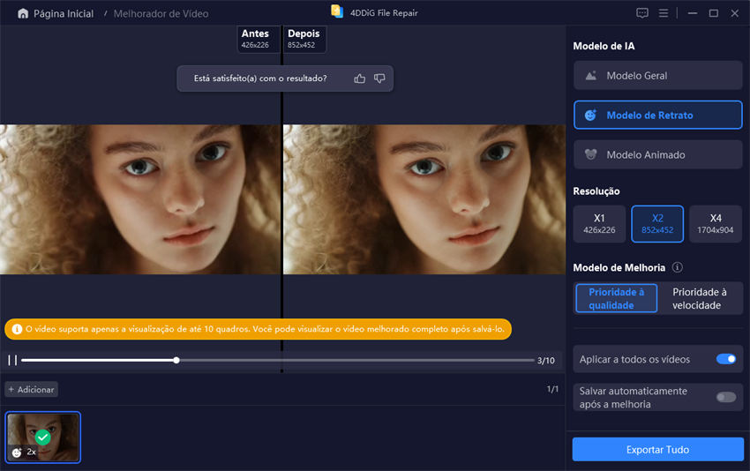This screenshot has height=471, width=750.
Task: Open the feedback message icon in title bar
Action: [x=641, y=13]
